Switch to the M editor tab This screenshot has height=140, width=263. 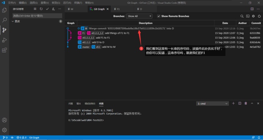coord(76,9)
